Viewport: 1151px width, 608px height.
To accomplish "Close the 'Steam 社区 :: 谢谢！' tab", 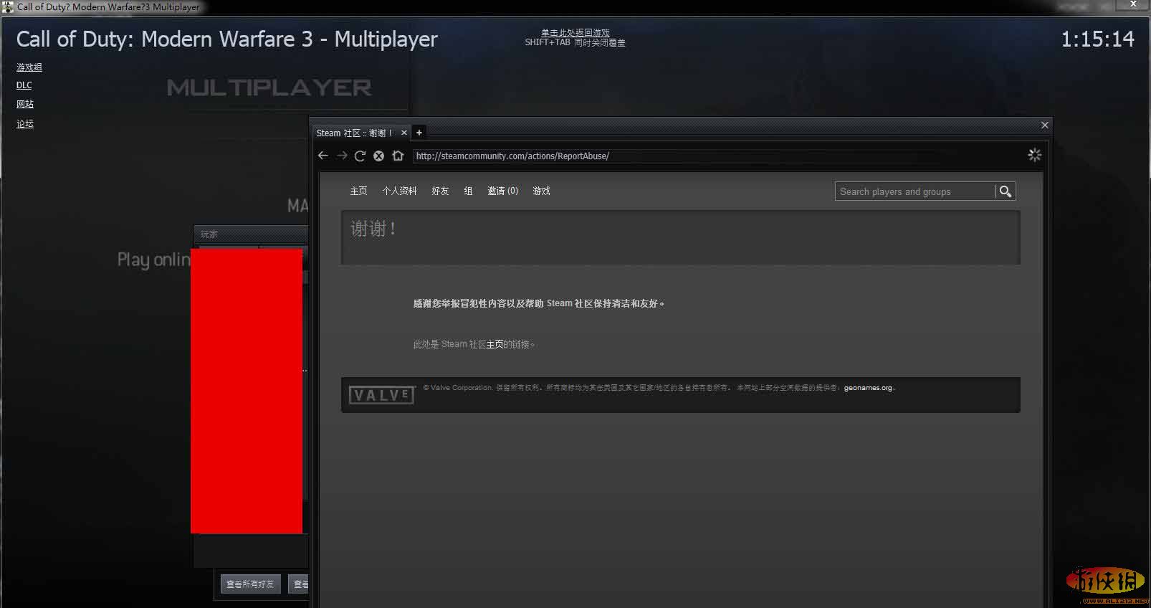I will tap(404, 133).
